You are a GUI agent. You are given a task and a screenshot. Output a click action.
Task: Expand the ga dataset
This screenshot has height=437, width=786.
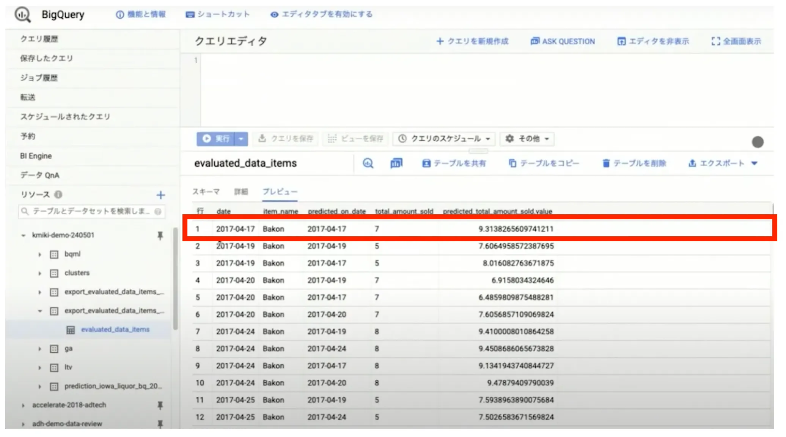coord(39,349)
